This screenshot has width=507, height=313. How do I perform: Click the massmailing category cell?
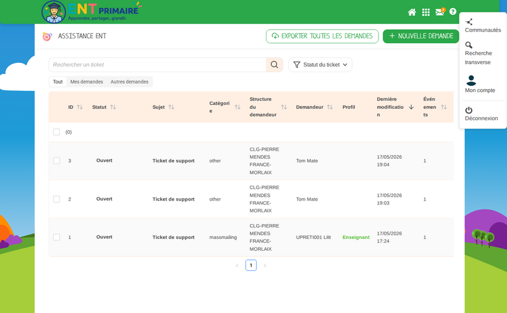[x=223, y=237]
